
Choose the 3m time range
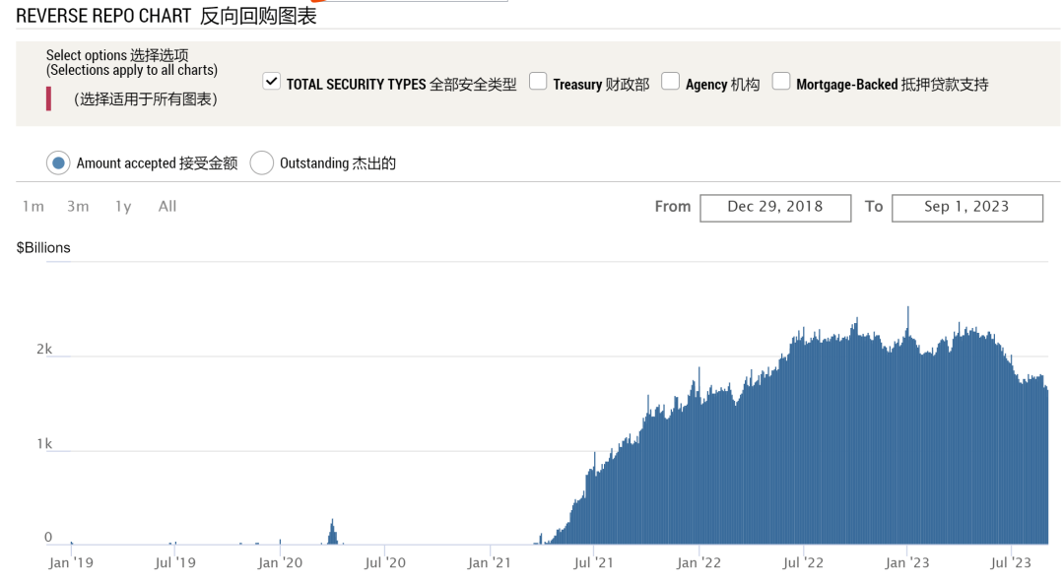point(78,206)
